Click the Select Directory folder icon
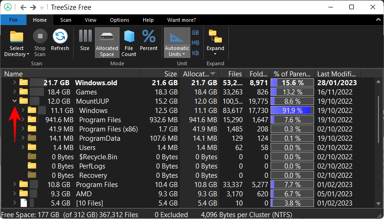This screenshot has height=219, width=384. tap(17, 38)
